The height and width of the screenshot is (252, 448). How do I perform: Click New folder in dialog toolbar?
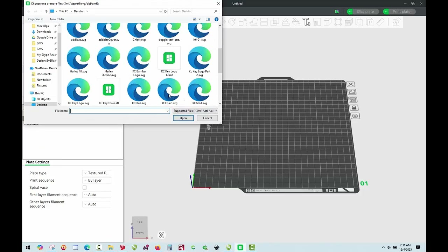(x=57, y=19)
